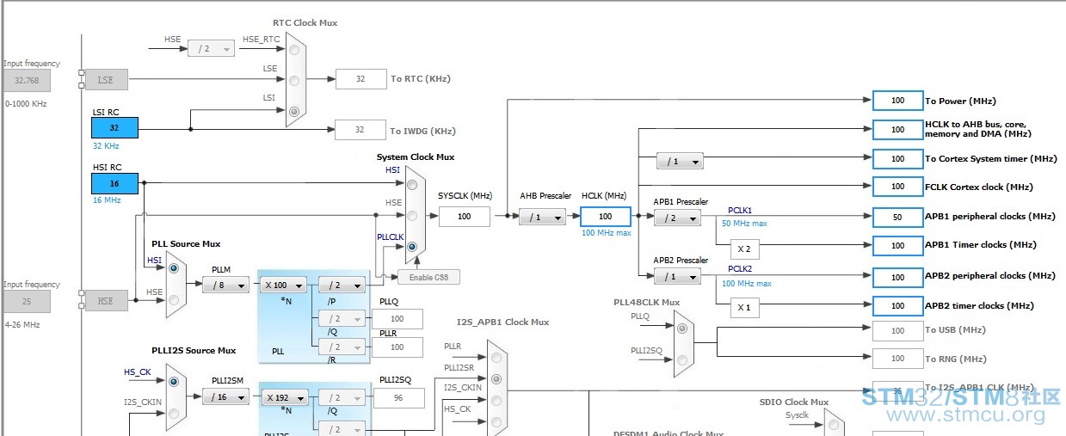Select PLLR in I2S_APB1 Clock Mux
Image resolution: width=1066 pixels, height=436 pixels.
[496, 357]
